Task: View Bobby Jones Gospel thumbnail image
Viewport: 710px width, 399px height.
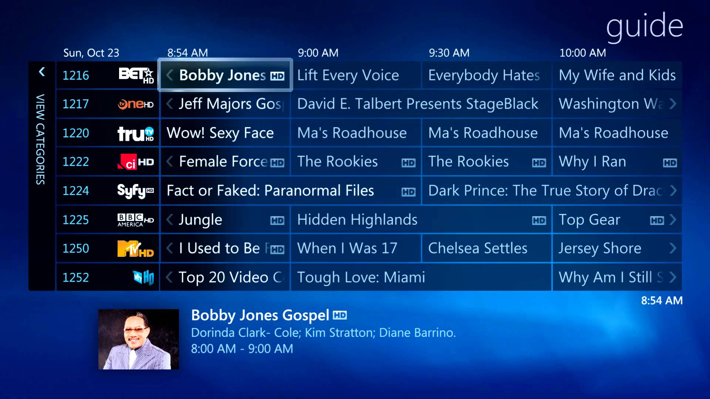Action: [x=139, y=338]
